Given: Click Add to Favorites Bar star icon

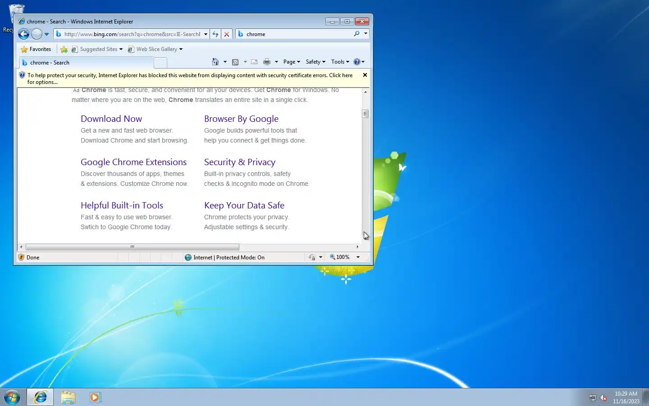Looking at the screenshot, I should point(64,49).
